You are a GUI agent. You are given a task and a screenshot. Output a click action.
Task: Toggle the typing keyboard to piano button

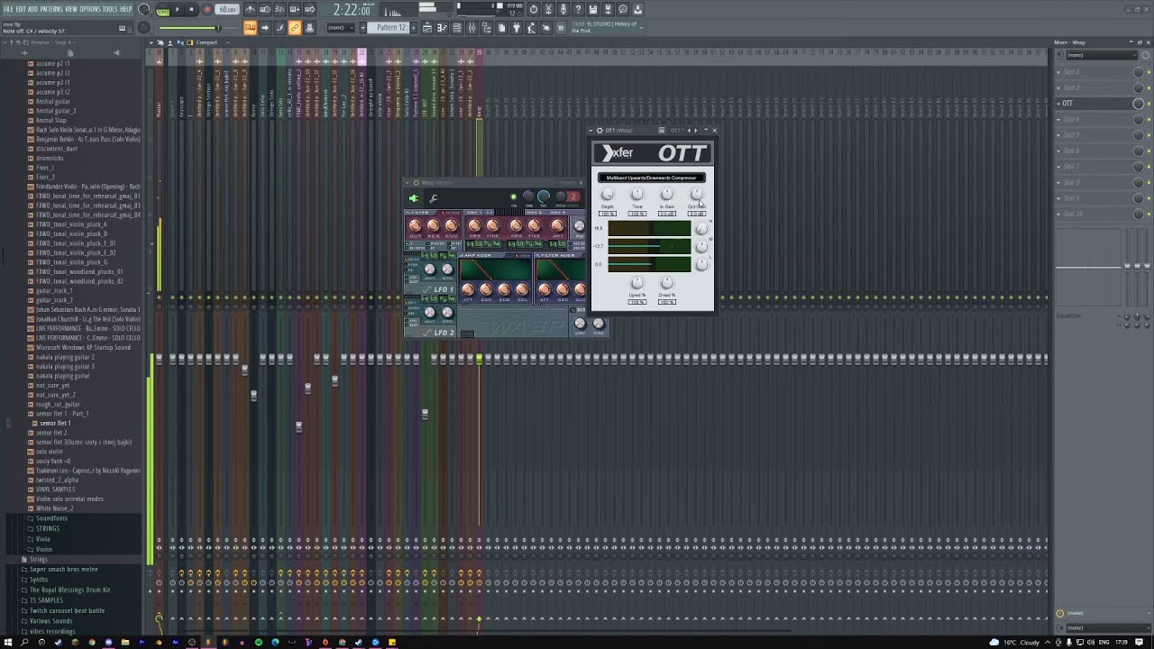click(250, 28)
